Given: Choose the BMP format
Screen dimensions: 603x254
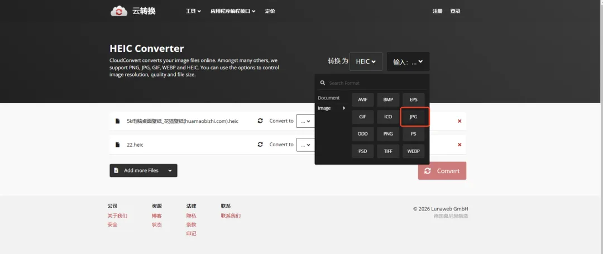Looking at the screenshot, I should point(388,99).
